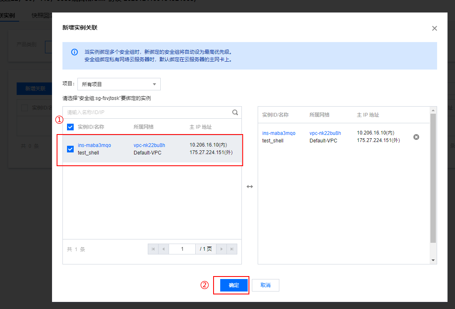Open vpc-nk22bu8h network link in left list
The image size is (455, 309).
click(x=149, y=145)
